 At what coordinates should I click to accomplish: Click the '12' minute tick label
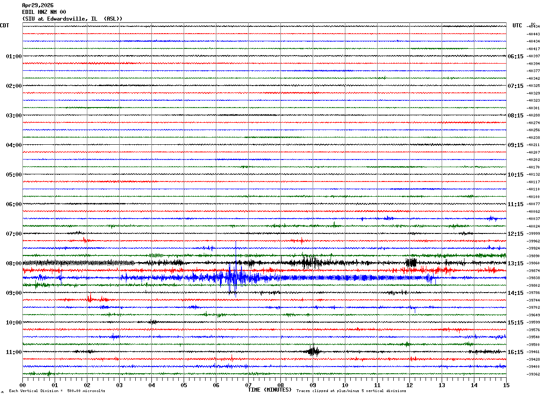point(409,385)
